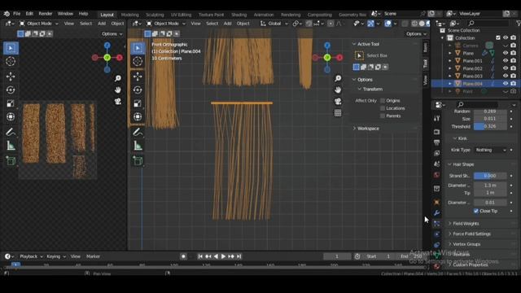Jump to the timeline end frame button
The width and height of the screenshot is (521, 293).
[239, 256]
